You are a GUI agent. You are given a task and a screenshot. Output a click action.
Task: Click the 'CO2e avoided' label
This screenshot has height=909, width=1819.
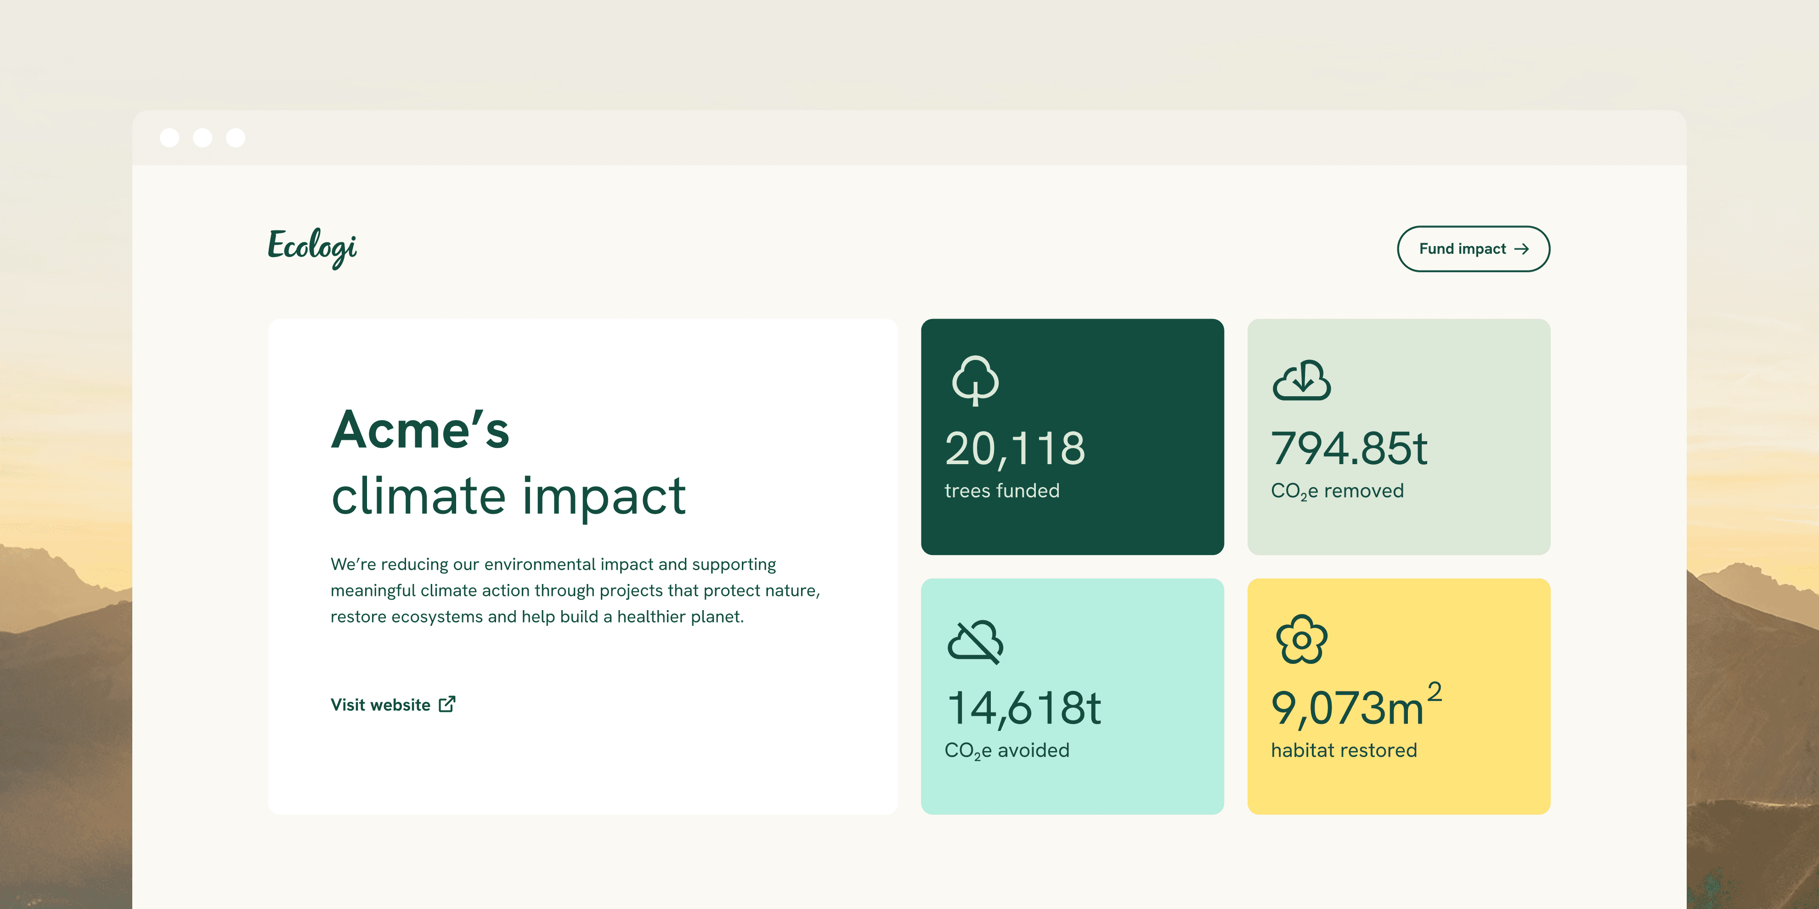pos(1007,751)
